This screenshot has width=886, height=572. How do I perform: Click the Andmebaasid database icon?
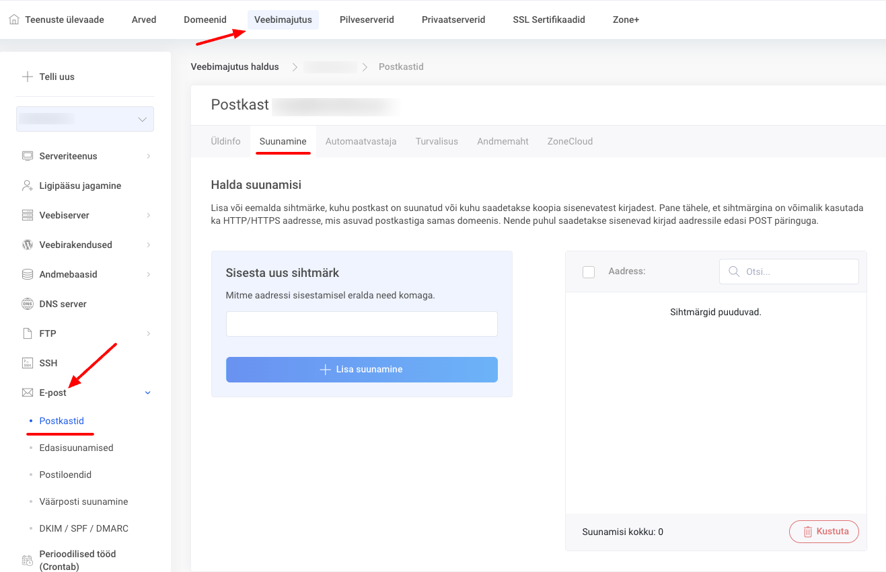[28, 274]
